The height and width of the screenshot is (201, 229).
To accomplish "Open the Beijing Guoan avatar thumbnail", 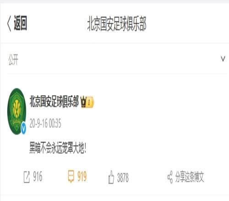I will click(x=16, y=111).
